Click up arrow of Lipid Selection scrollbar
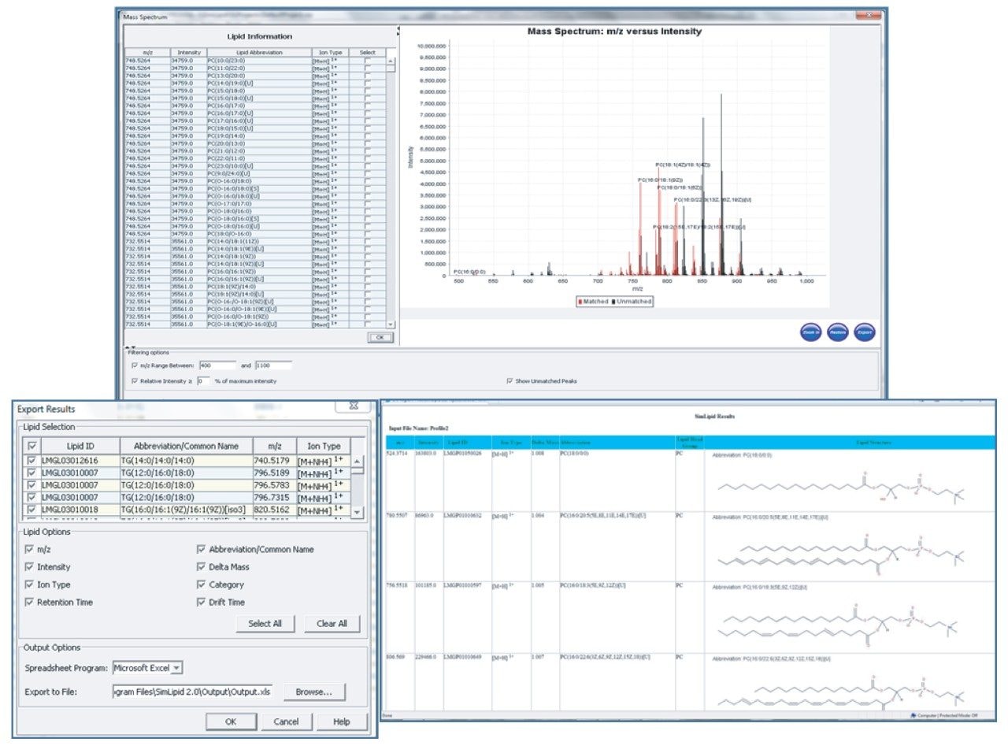The width and height of the screenshot is (1008, 753). click(x=358, y=462)
